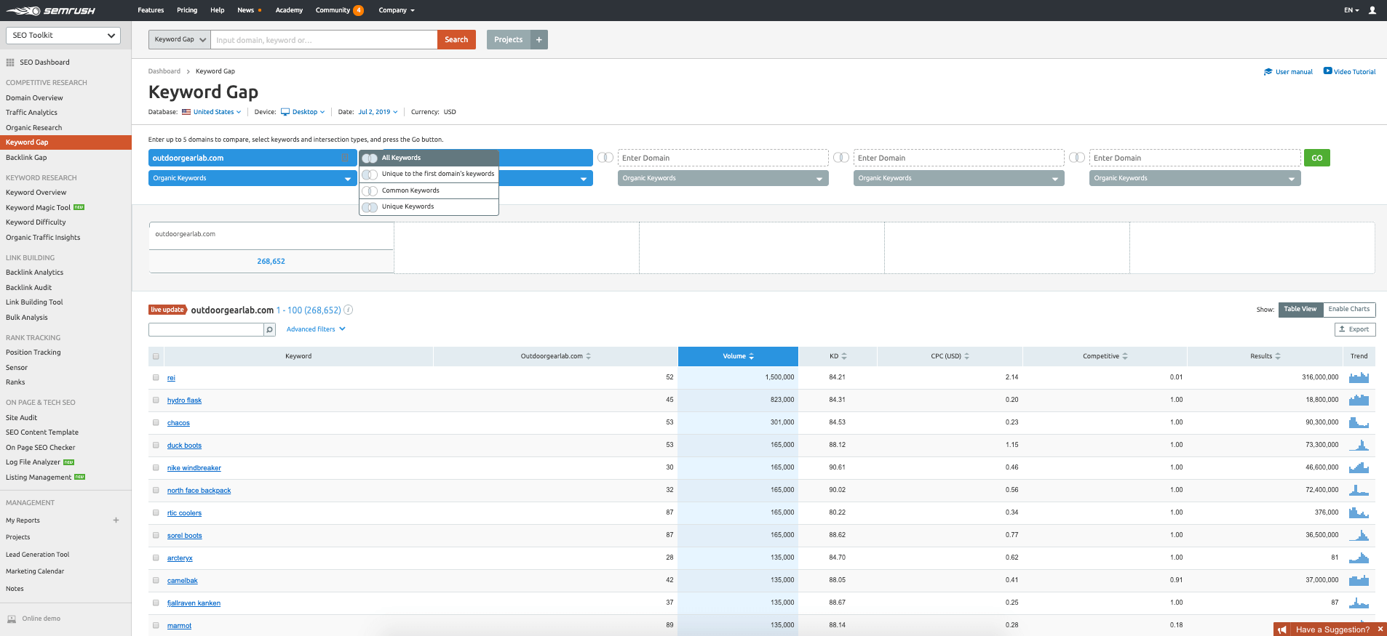Viewport: 1387px width, 636px height.
Task: Open the SEO Toolkit dropdown
Action: click(63, 36)
